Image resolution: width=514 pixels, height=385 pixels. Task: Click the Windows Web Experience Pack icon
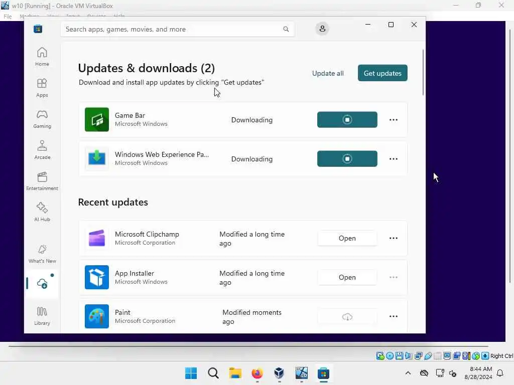point(97,159)
